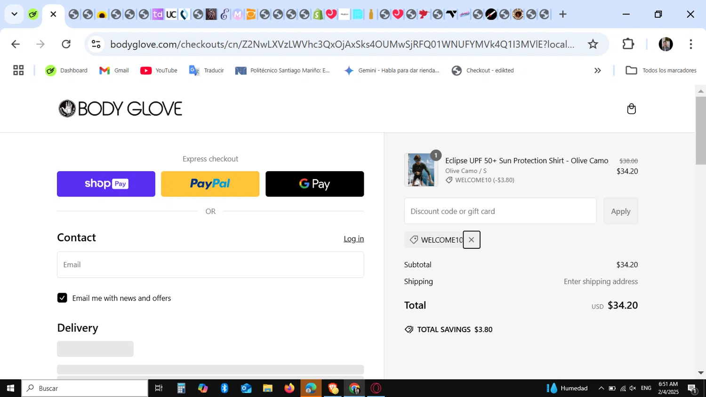This screenshot has height=397, width=706.
Task: Open Calculator from the taskbar
Action: 181,388
